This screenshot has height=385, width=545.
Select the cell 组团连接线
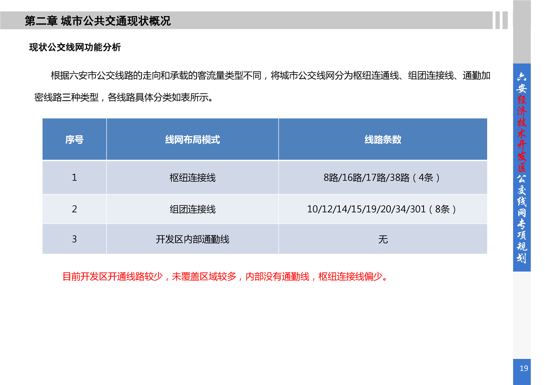pos(192,209)
